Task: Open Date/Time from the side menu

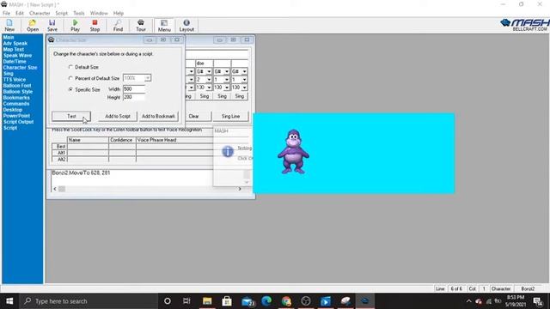Action: [x=15, y=61]
